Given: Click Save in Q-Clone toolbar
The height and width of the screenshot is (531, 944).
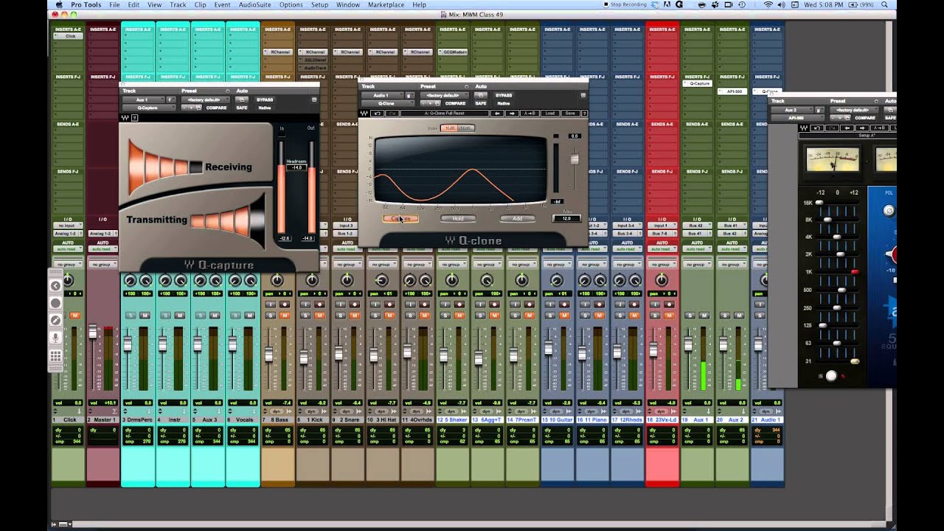Looking at the screenshot, I should tap(569, 114).
